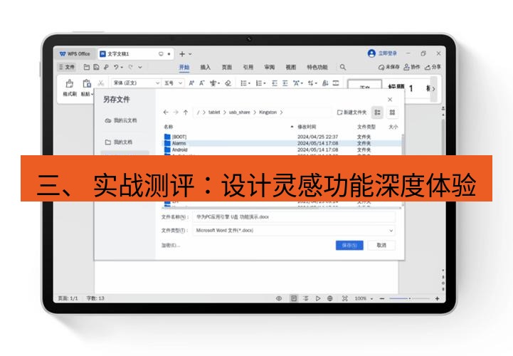Click the clear formatting eraser icon
This screenshot has width=513, height=356.
(x=228, y=83)
